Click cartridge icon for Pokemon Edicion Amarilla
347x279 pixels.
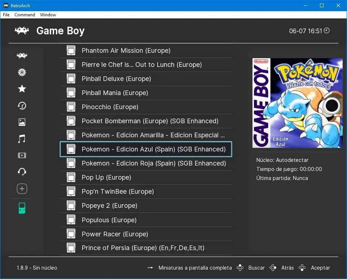71,135
